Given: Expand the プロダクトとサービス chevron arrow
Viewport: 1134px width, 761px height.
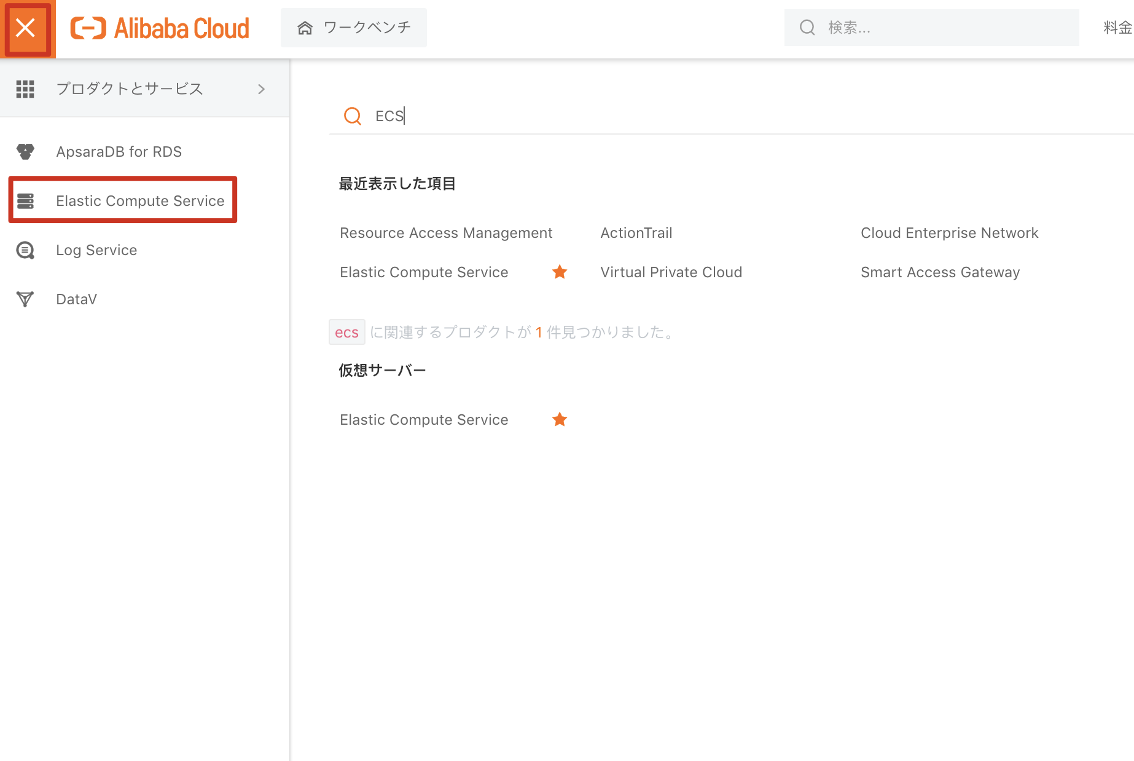Looking at the screenshot, I should pos(262,89).
